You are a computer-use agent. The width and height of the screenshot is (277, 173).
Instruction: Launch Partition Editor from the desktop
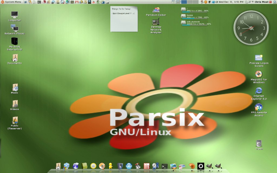tap(156, 12)
